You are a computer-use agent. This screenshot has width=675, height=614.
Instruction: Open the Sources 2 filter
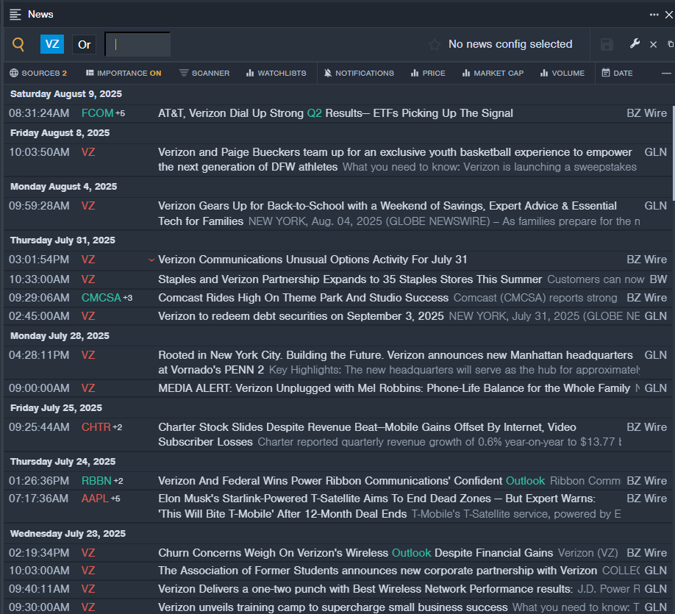click(x=38, y=74)
